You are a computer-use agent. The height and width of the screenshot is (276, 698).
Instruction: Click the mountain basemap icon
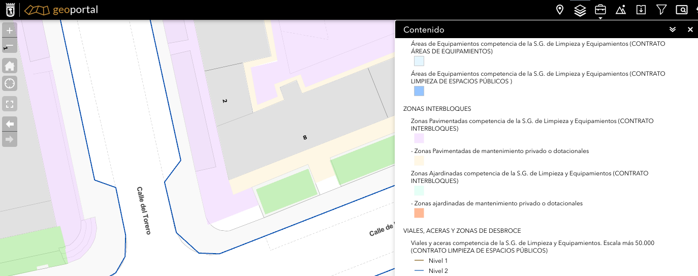pyautogui.click(x=620, y=10)
